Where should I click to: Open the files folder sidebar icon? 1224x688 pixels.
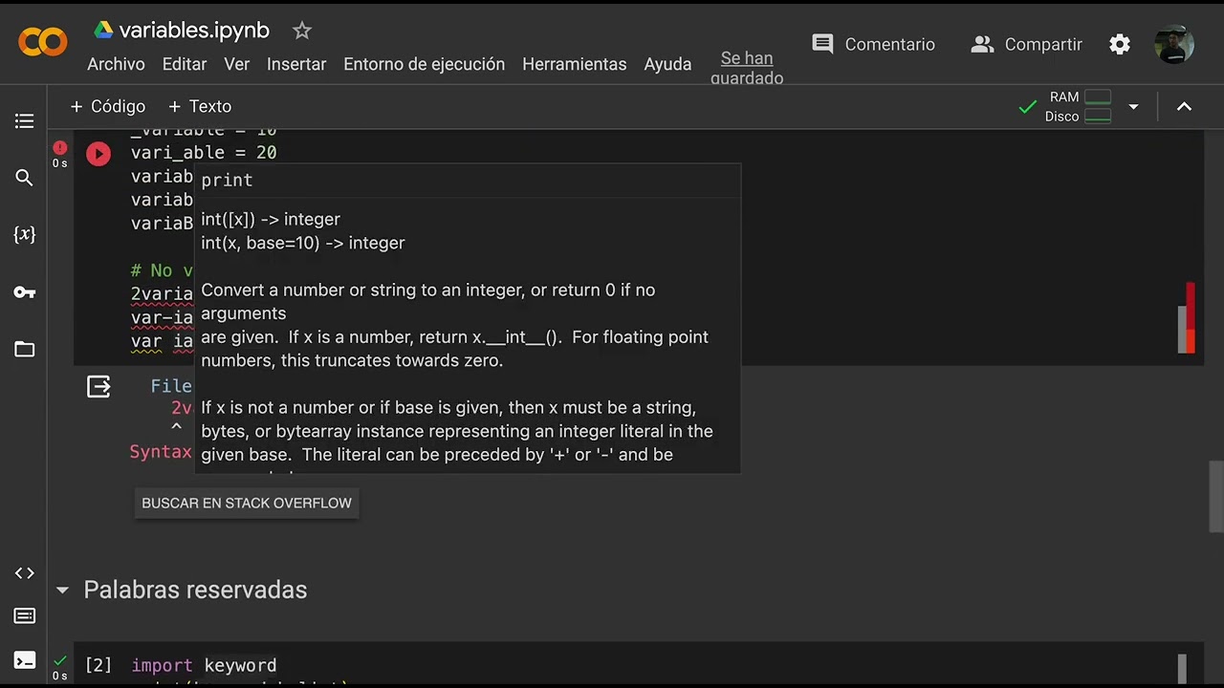tap(25, 350)
